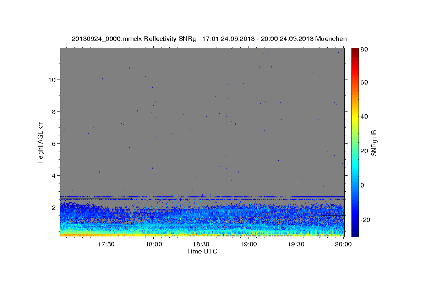Click the horizontal blue line near 2.7 km
The width and height of the screenshot is (426, 284).
(x=202, y=196)
